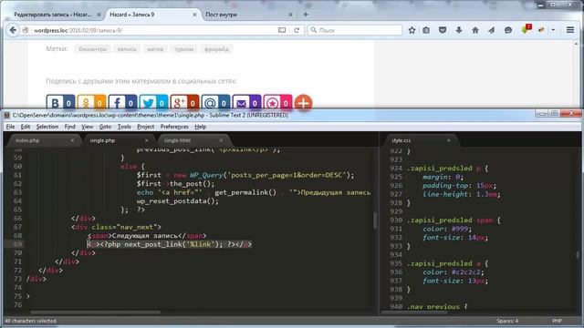Open Sublime Text Find menu
This screenshot has height=328, width=584.
click(69, 127)
